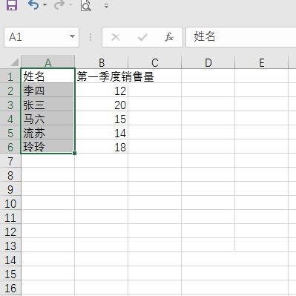296x296 pixels.
Task: Click cell containing 玲玲
Action: [48, 147]
